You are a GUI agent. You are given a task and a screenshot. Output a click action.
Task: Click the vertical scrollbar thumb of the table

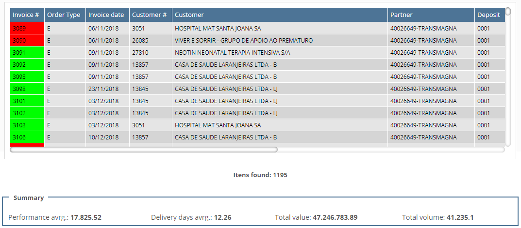tap(508, 12)
